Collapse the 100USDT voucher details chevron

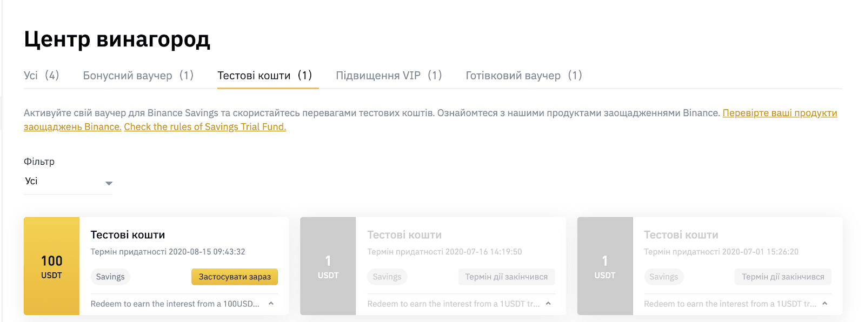click(271, 304)
